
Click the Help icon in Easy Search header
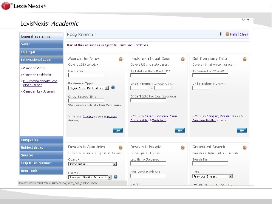[227, 34]
